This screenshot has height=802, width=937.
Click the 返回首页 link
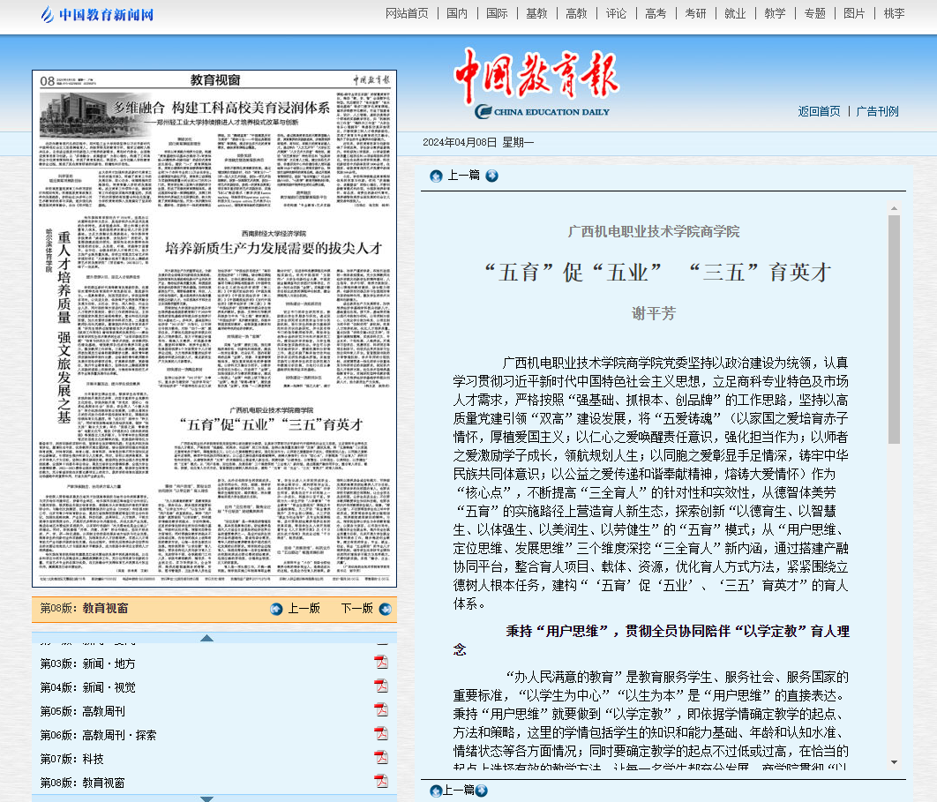(x=819, y=111)
